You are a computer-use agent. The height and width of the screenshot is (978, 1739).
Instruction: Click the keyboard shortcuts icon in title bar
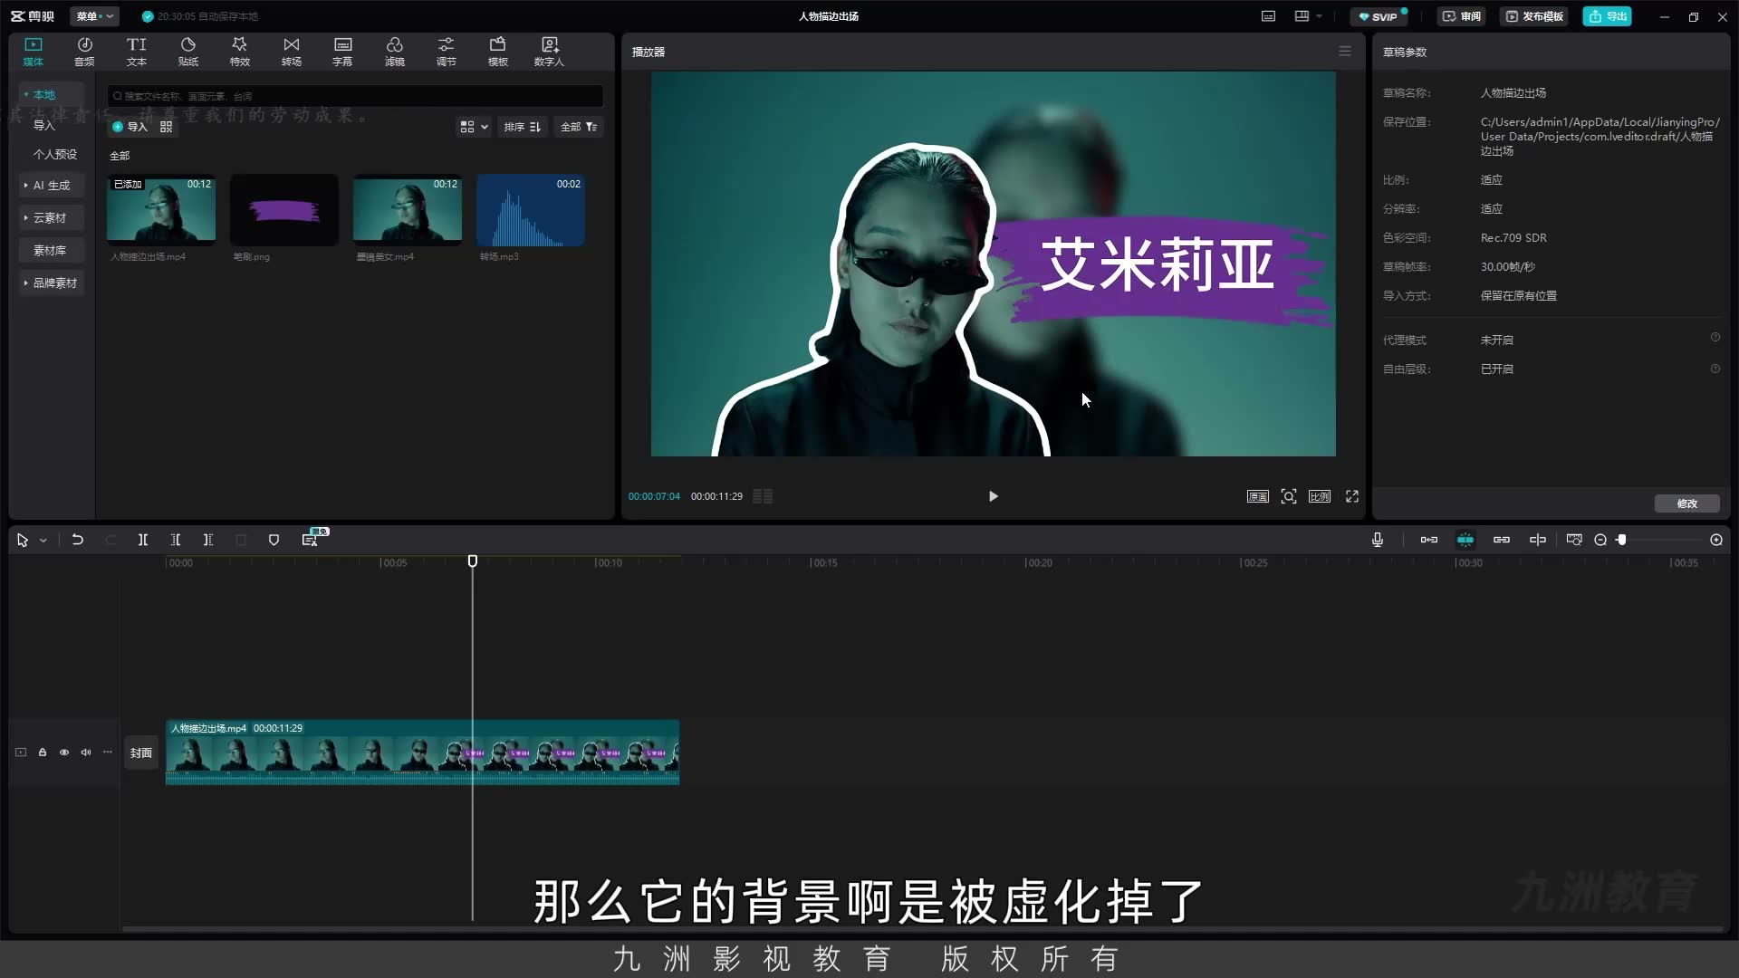pyautogui.click(x=1269, y=16)
